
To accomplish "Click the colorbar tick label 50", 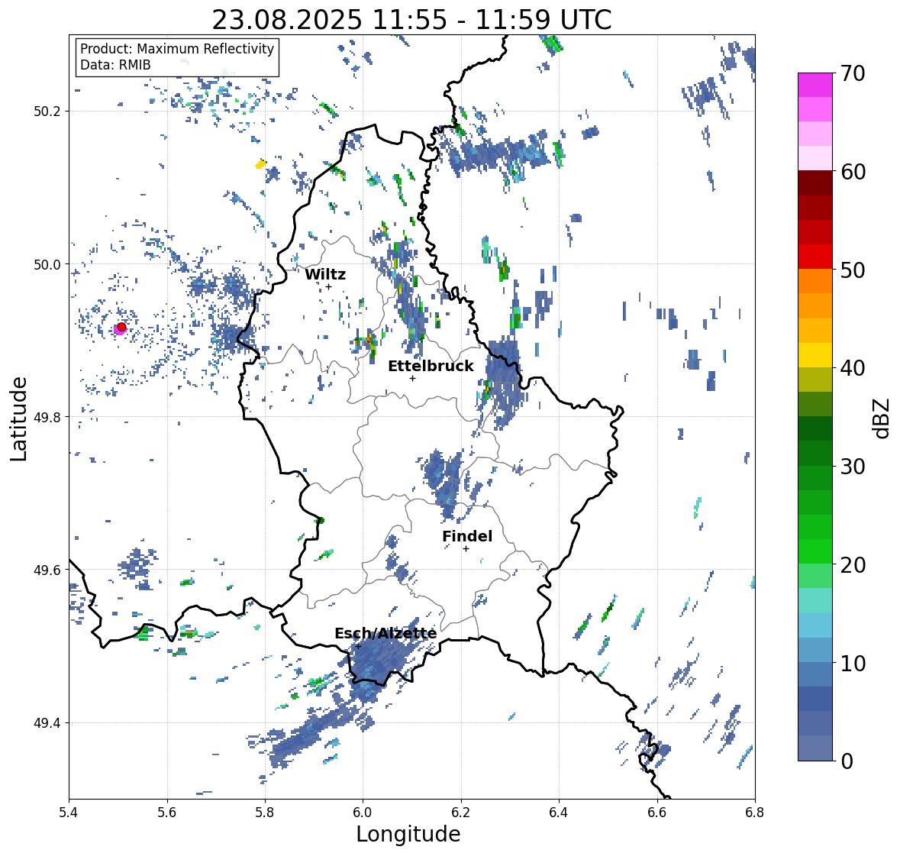I will click(853, 270).
